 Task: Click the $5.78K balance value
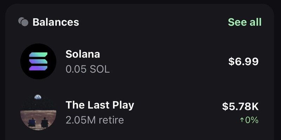[x=240, y=106]
